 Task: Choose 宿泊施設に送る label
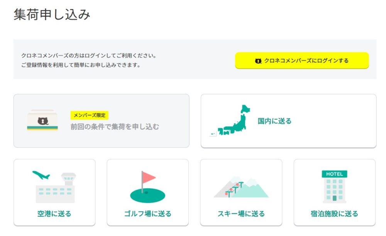coord(334,214)
